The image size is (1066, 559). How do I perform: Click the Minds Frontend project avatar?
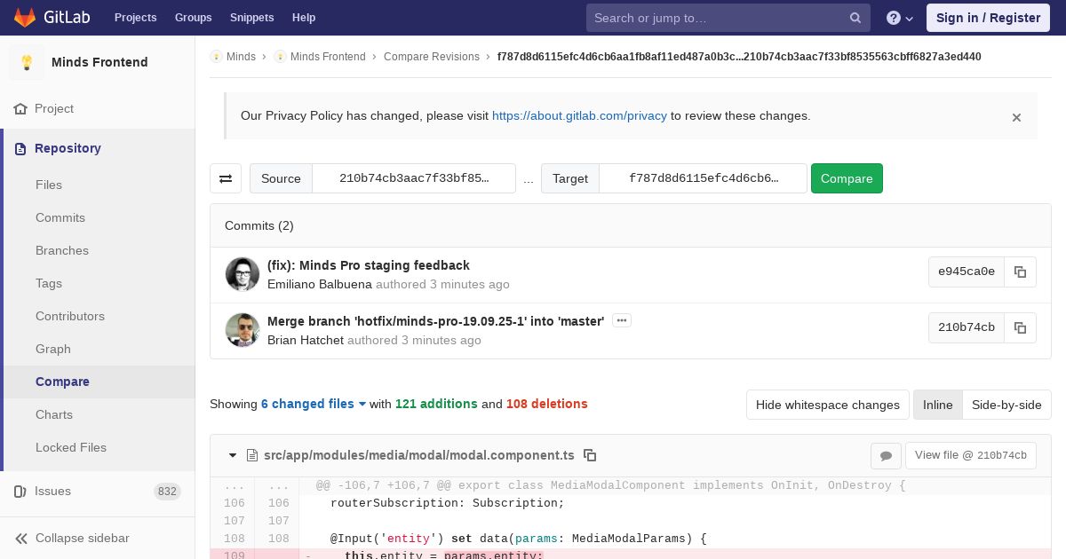click(27, 62)
